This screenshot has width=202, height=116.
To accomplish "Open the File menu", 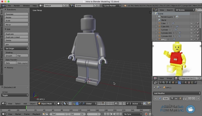I will point(9,6).
